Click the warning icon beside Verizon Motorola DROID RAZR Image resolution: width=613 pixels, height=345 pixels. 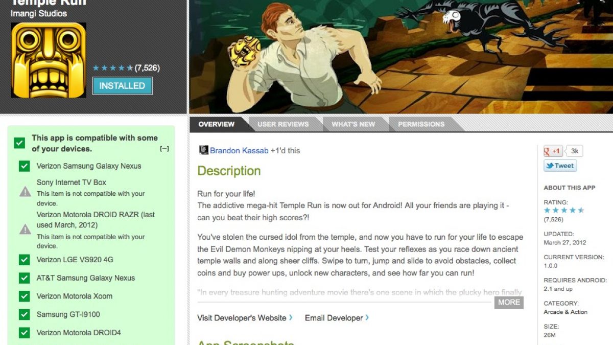click(25, 229)
